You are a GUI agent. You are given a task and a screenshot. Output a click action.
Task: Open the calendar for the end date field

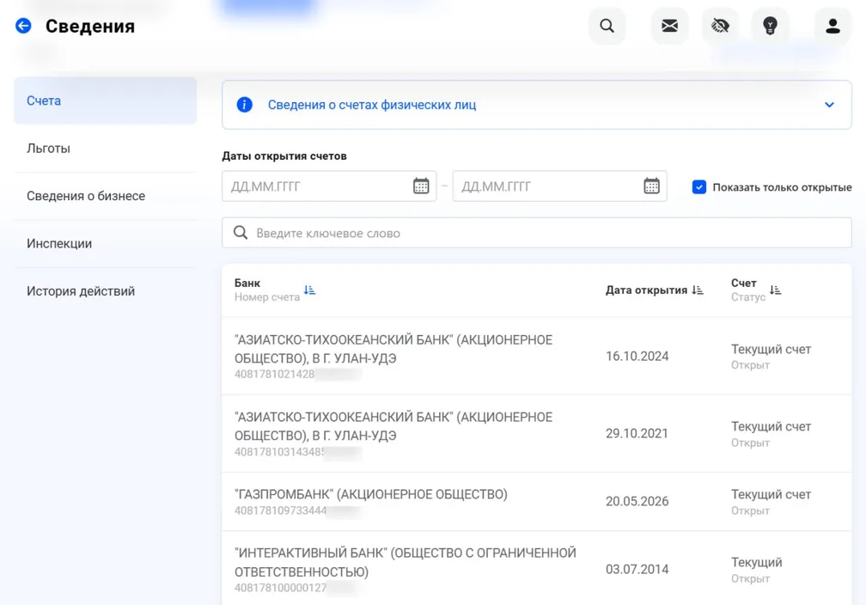[652, 186]
